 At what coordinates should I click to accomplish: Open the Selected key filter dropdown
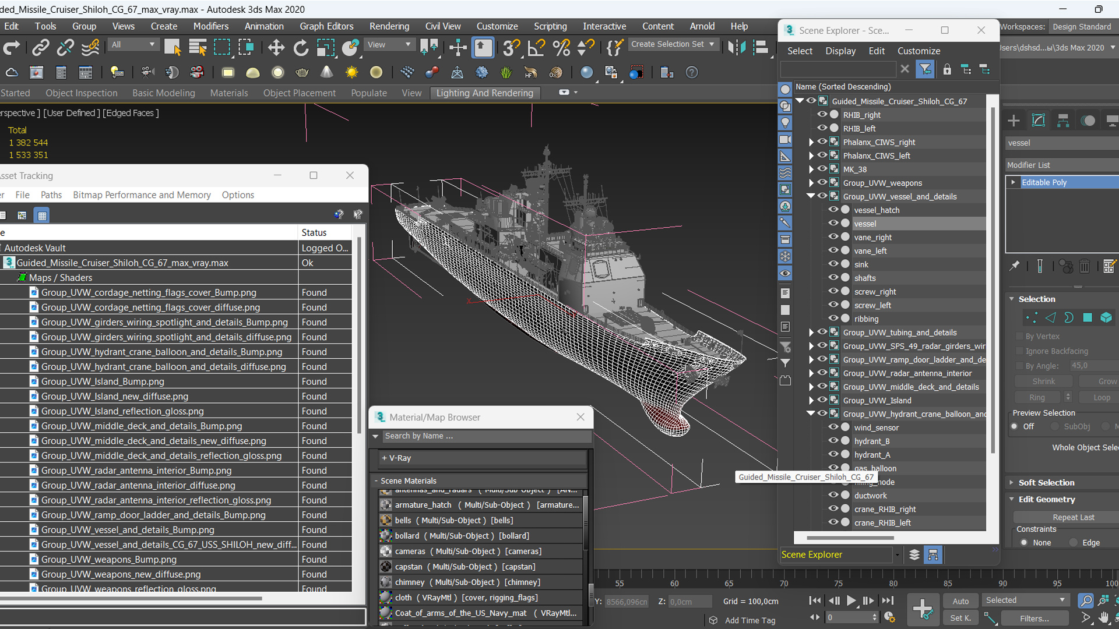[x=1025, y=600]
